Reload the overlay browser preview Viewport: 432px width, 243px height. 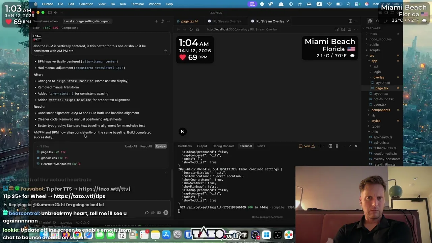[x=191, y=29]
